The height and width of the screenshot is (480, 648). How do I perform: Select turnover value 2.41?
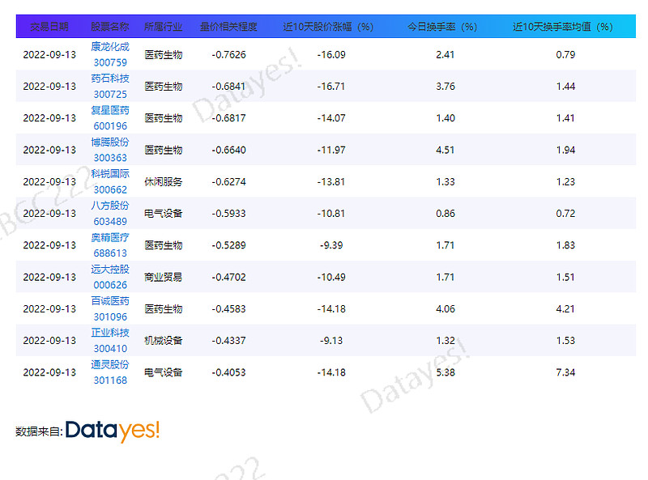coord(445,54)
